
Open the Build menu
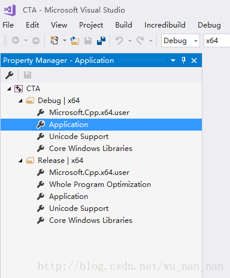tap(123, 25)
